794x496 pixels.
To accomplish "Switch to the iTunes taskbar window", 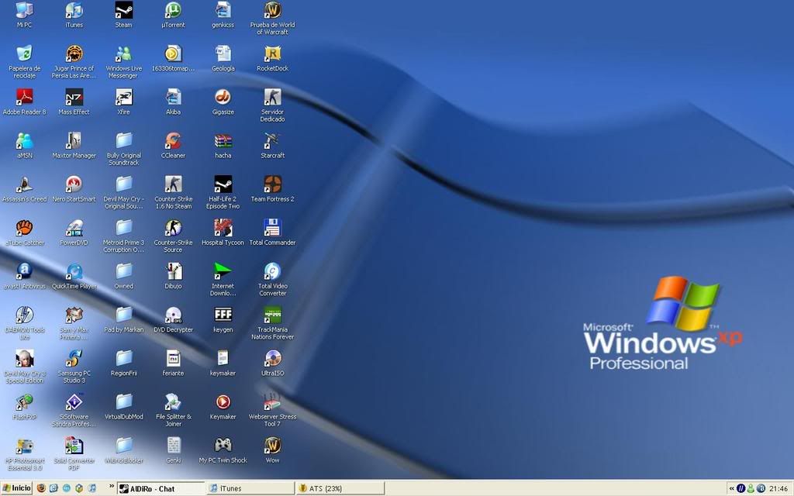I will [250, 488].
